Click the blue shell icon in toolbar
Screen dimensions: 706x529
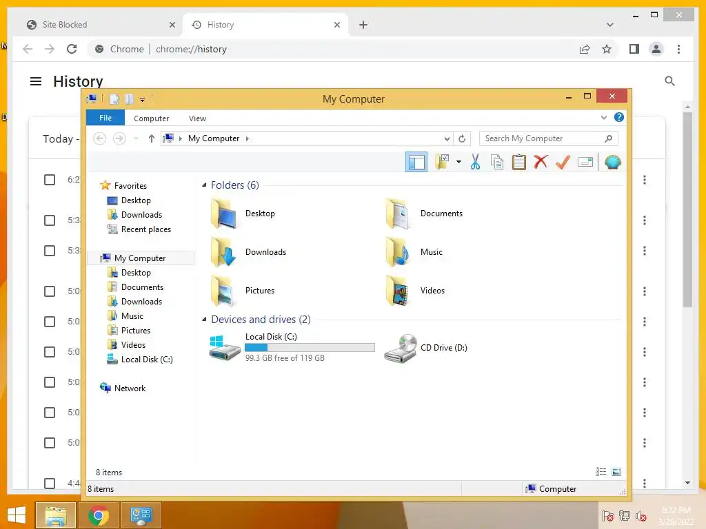(x=612, y=162)
